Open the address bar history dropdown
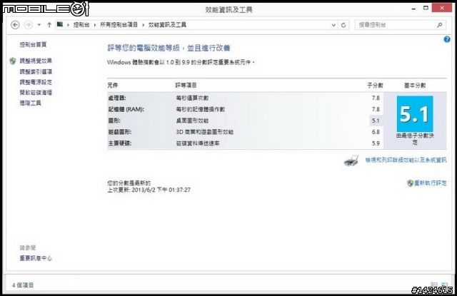The image size is (457, 296). 333,26
